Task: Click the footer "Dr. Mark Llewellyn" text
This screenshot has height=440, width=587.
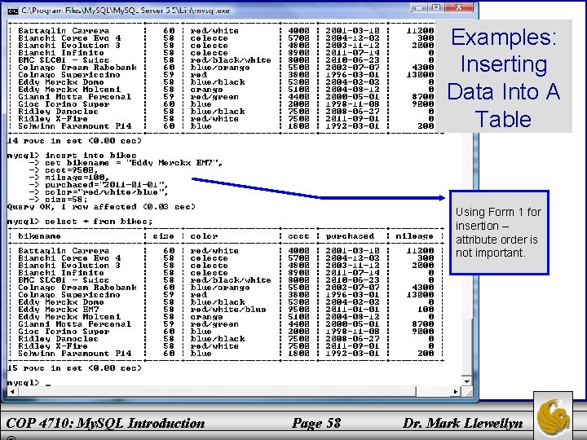Action: [463, 424]
